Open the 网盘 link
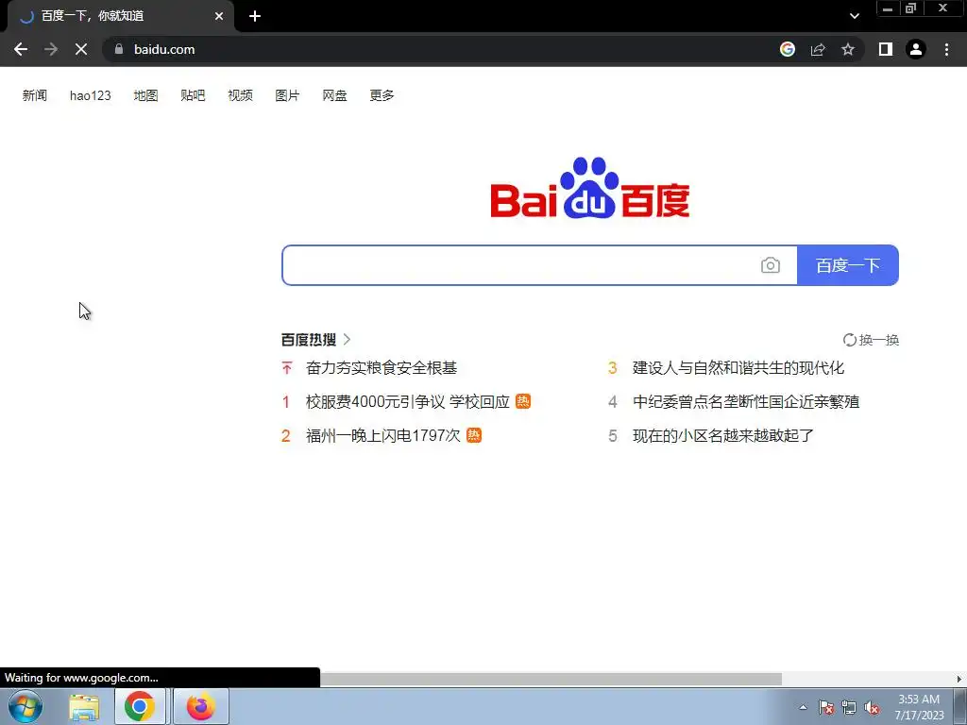 tap(335, 95)
